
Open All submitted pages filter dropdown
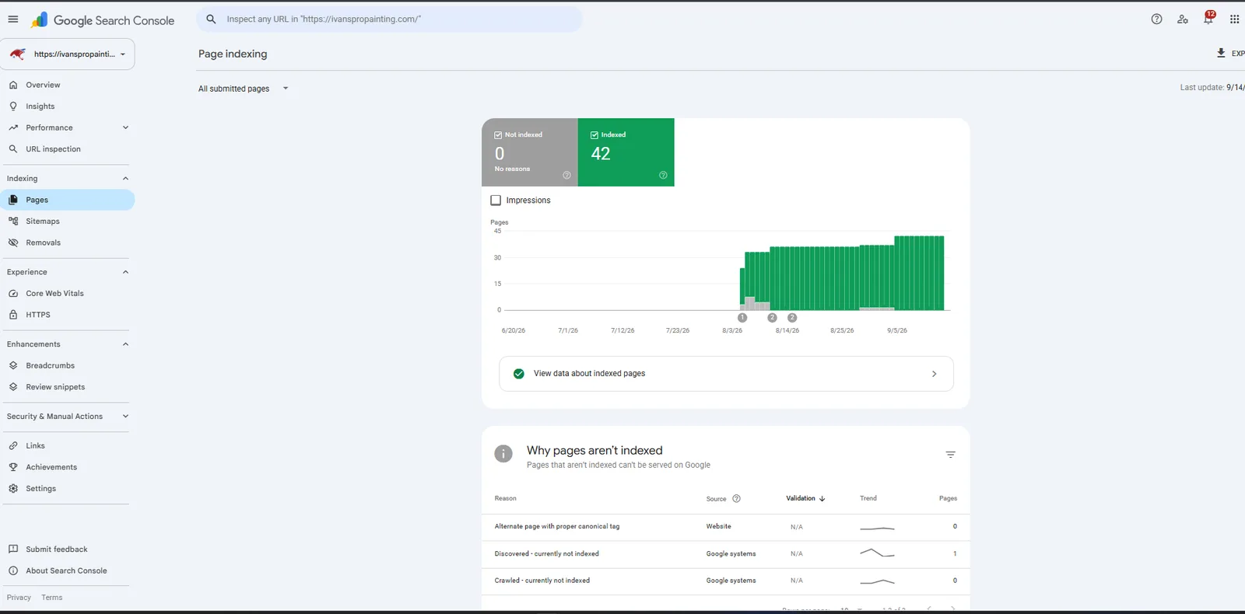[243, 89]
